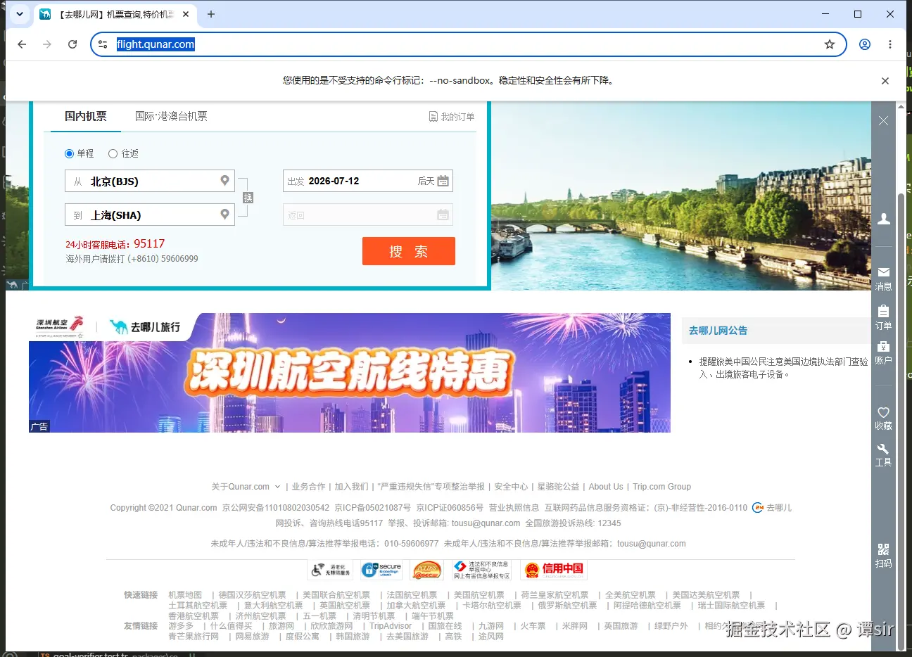Swap cities with the 换 button
The height and width of the screenshot is (657, 912).
(248, 198)
